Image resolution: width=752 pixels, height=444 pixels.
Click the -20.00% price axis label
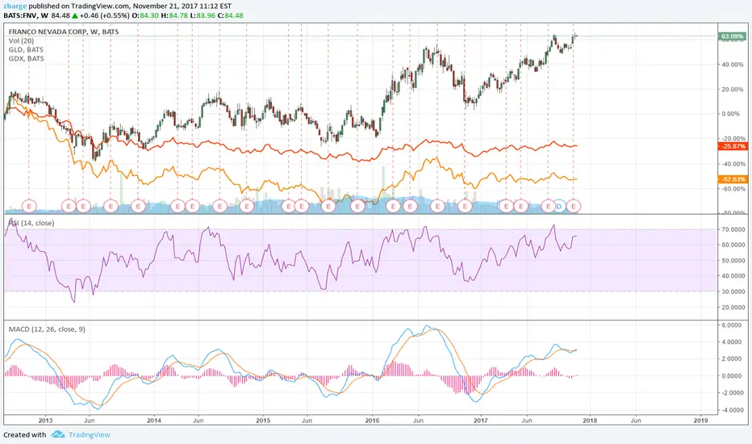pos(733,139)
